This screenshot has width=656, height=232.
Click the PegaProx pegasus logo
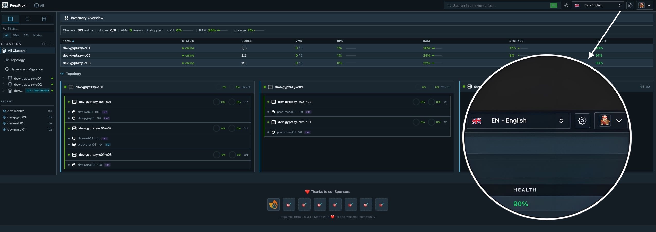tap(5, 5)
